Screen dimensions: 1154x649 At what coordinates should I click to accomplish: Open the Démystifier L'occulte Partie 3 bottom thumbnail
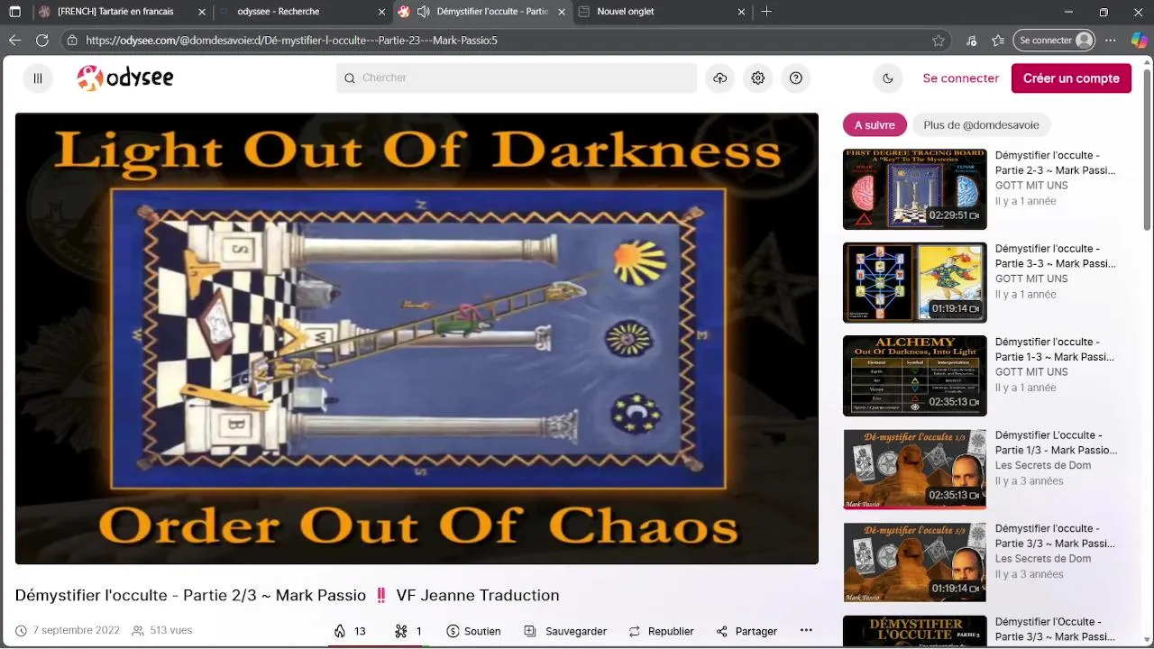pyautogui.click(x=914, y=631)
